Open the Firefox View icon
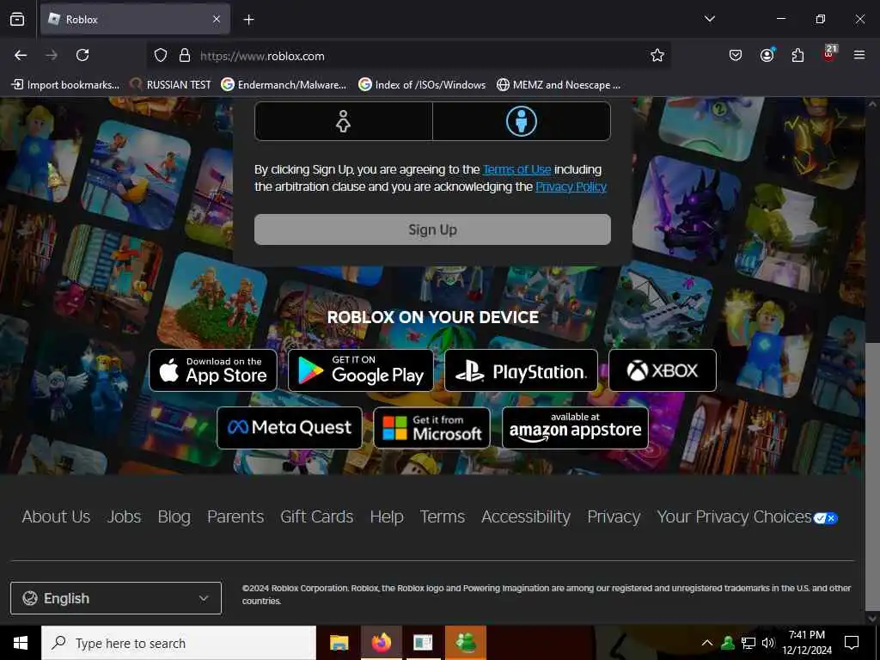 click(17, 19)
